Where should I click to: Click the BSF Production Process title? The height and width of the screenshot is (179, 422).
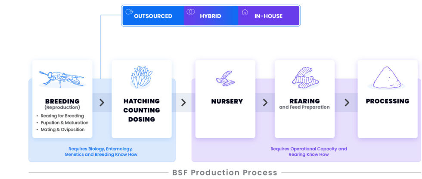(x=225, y=173)
